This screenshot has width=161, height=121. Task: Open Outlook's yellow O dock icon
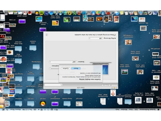(x=70, y=13)
